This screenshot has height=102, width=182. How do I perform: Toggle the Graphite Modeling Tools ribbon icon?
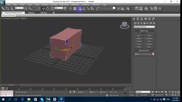(x=133, y=8)
